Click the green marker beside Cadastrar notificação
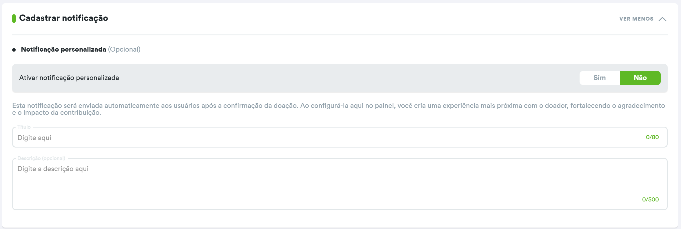 pos(14,18)
